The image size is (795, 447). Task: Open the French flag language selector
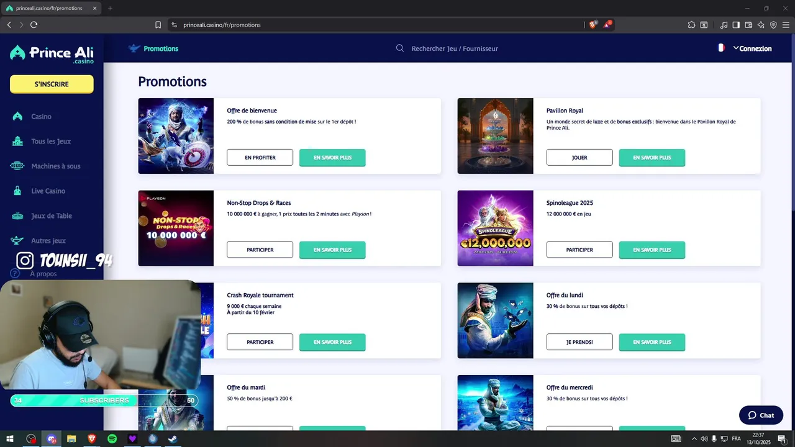point(721,48)
